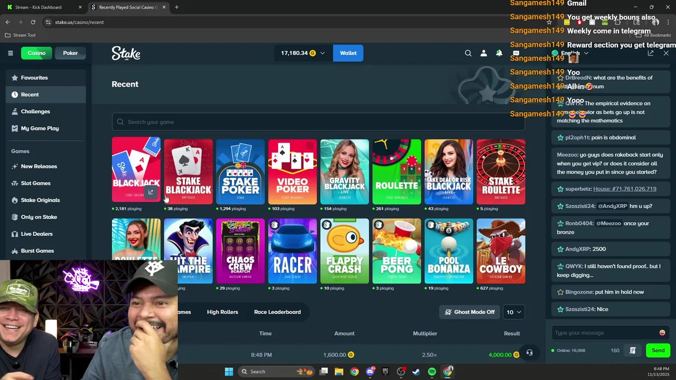Viewport: 676px width, 380px height.
Task: Open the Chaos Crew Scratch game
Action: tap(240, 251)
